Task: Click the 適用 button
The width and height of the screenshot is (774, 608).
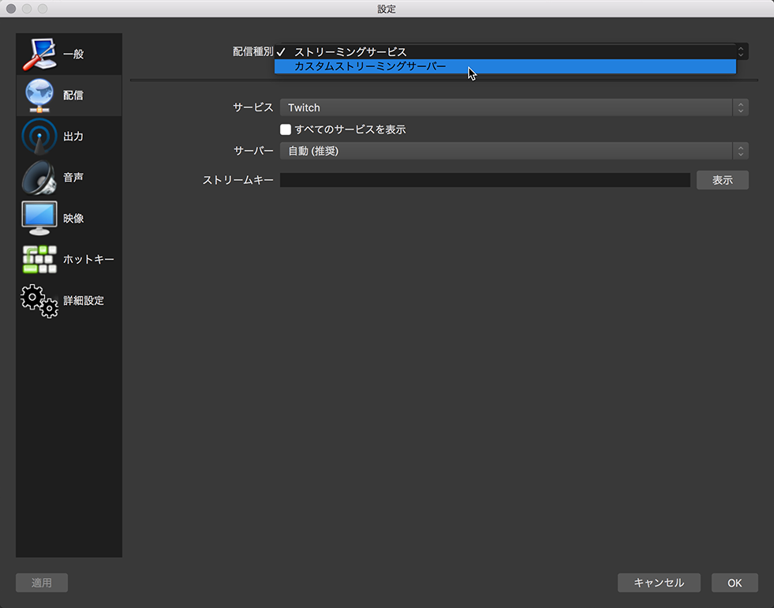Action: [42, 583]
